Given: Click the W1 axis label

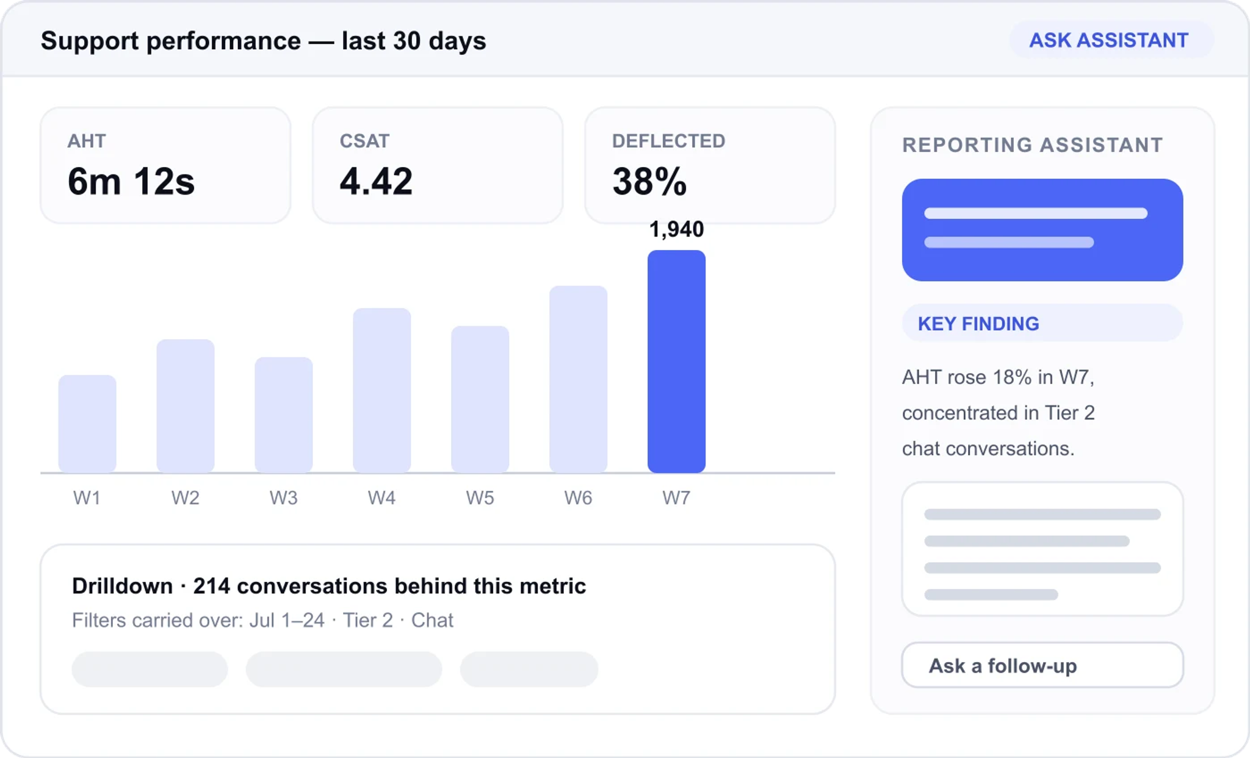Looking at the screenshot, I should pos(87,498).
